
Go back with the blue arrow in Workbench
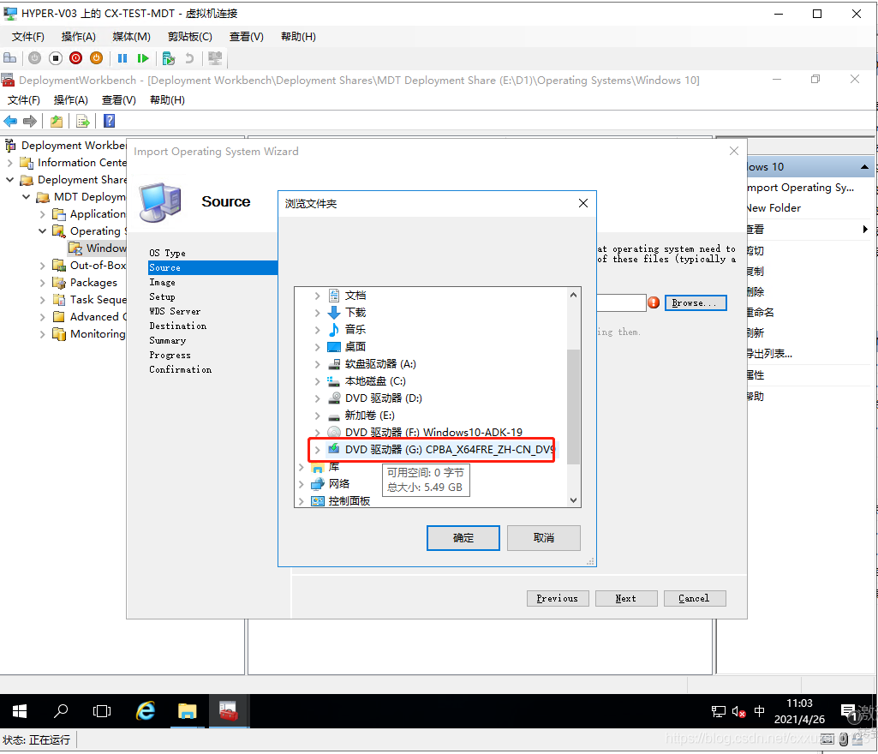pyautogui.click(x=10, y=121)
